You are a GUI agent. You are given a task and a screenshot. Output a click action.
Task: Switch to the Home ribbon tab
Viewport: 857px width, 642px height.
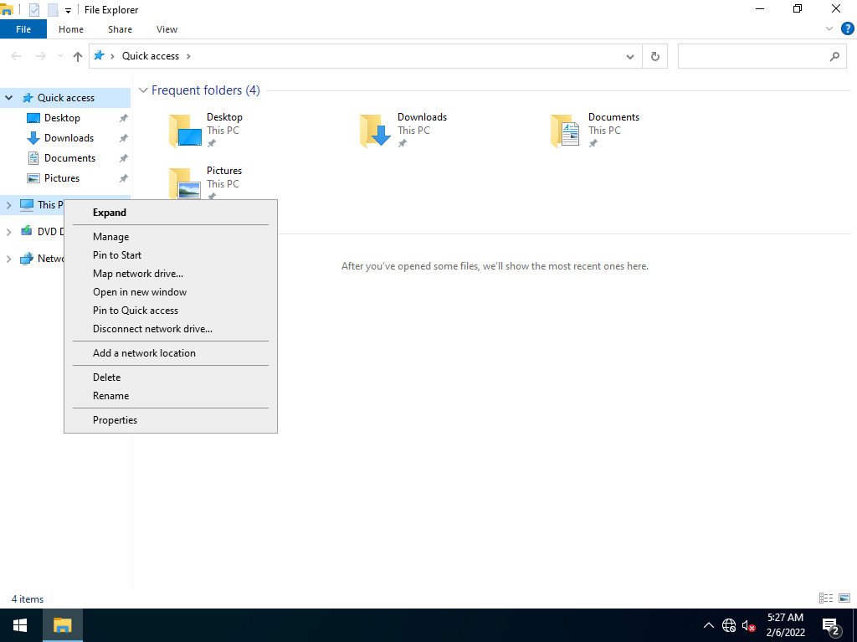click(x=71, y=29)
